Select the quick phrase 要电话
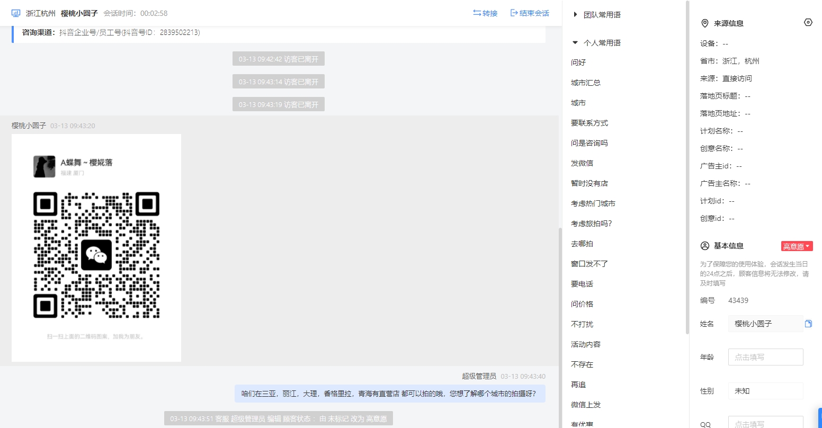 (582, 284)
